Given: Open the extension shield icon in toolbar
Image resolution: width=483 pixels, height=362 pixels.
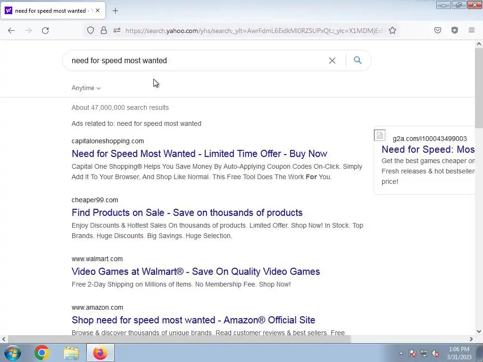Looking at the screenshot, I should 454,30.
